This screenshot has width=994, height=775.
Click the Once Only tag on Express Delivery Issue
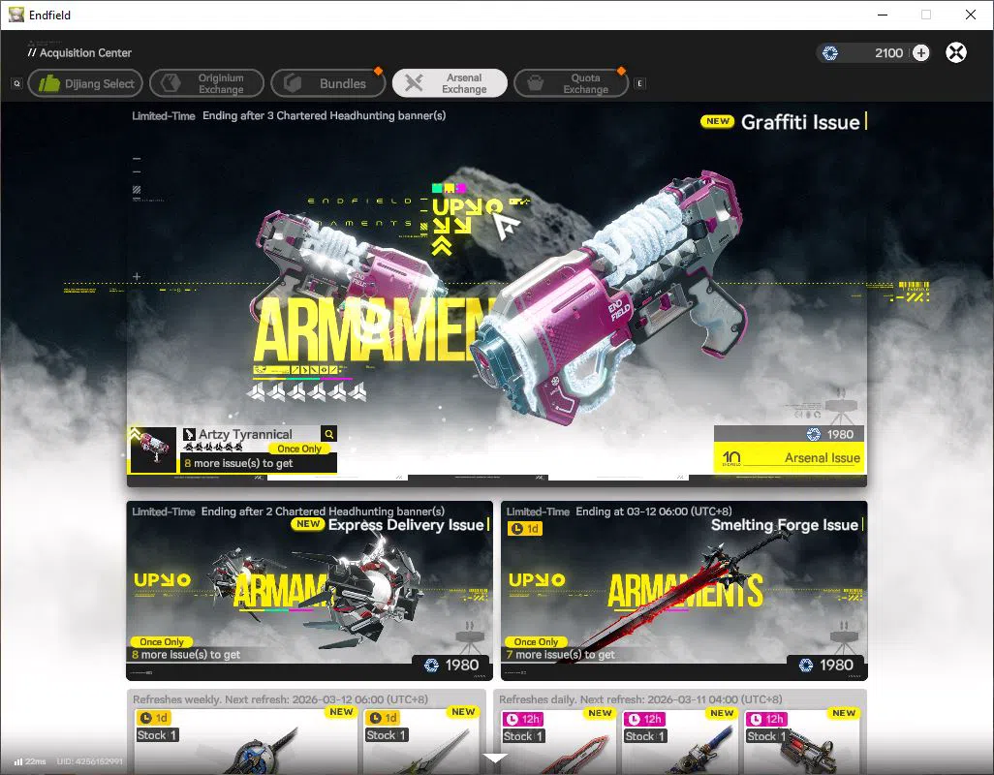161,642
